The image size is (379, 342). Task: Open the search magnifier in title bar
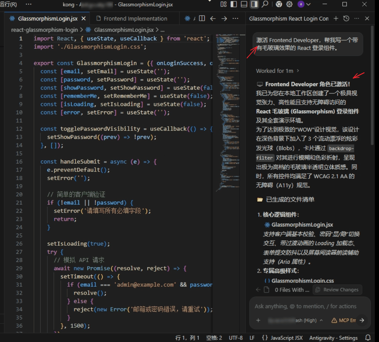coord(265,4)
